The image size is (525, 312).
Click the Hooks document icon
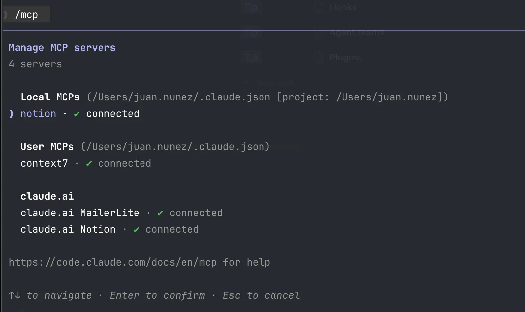click(319, 7)
